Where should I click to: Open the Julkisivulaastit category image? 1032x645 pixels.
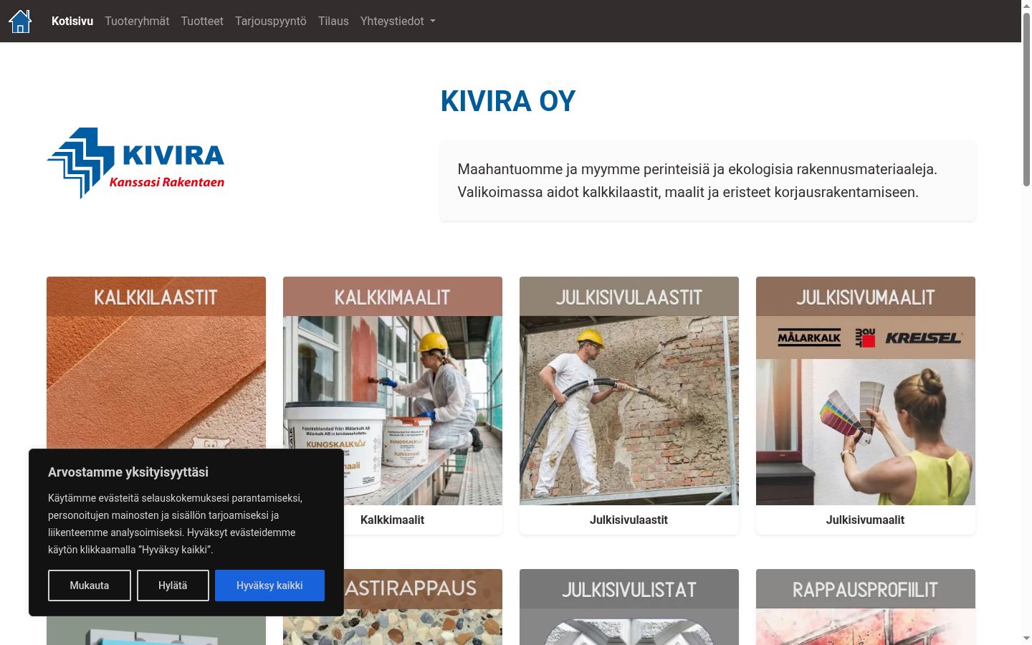point(629,391)
